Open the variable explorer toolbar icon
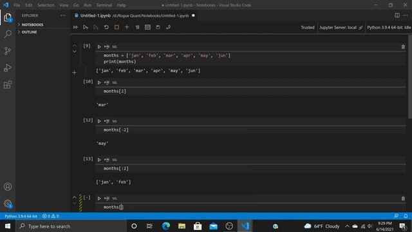Screen dimensions: 412x232 click(147, 27)
